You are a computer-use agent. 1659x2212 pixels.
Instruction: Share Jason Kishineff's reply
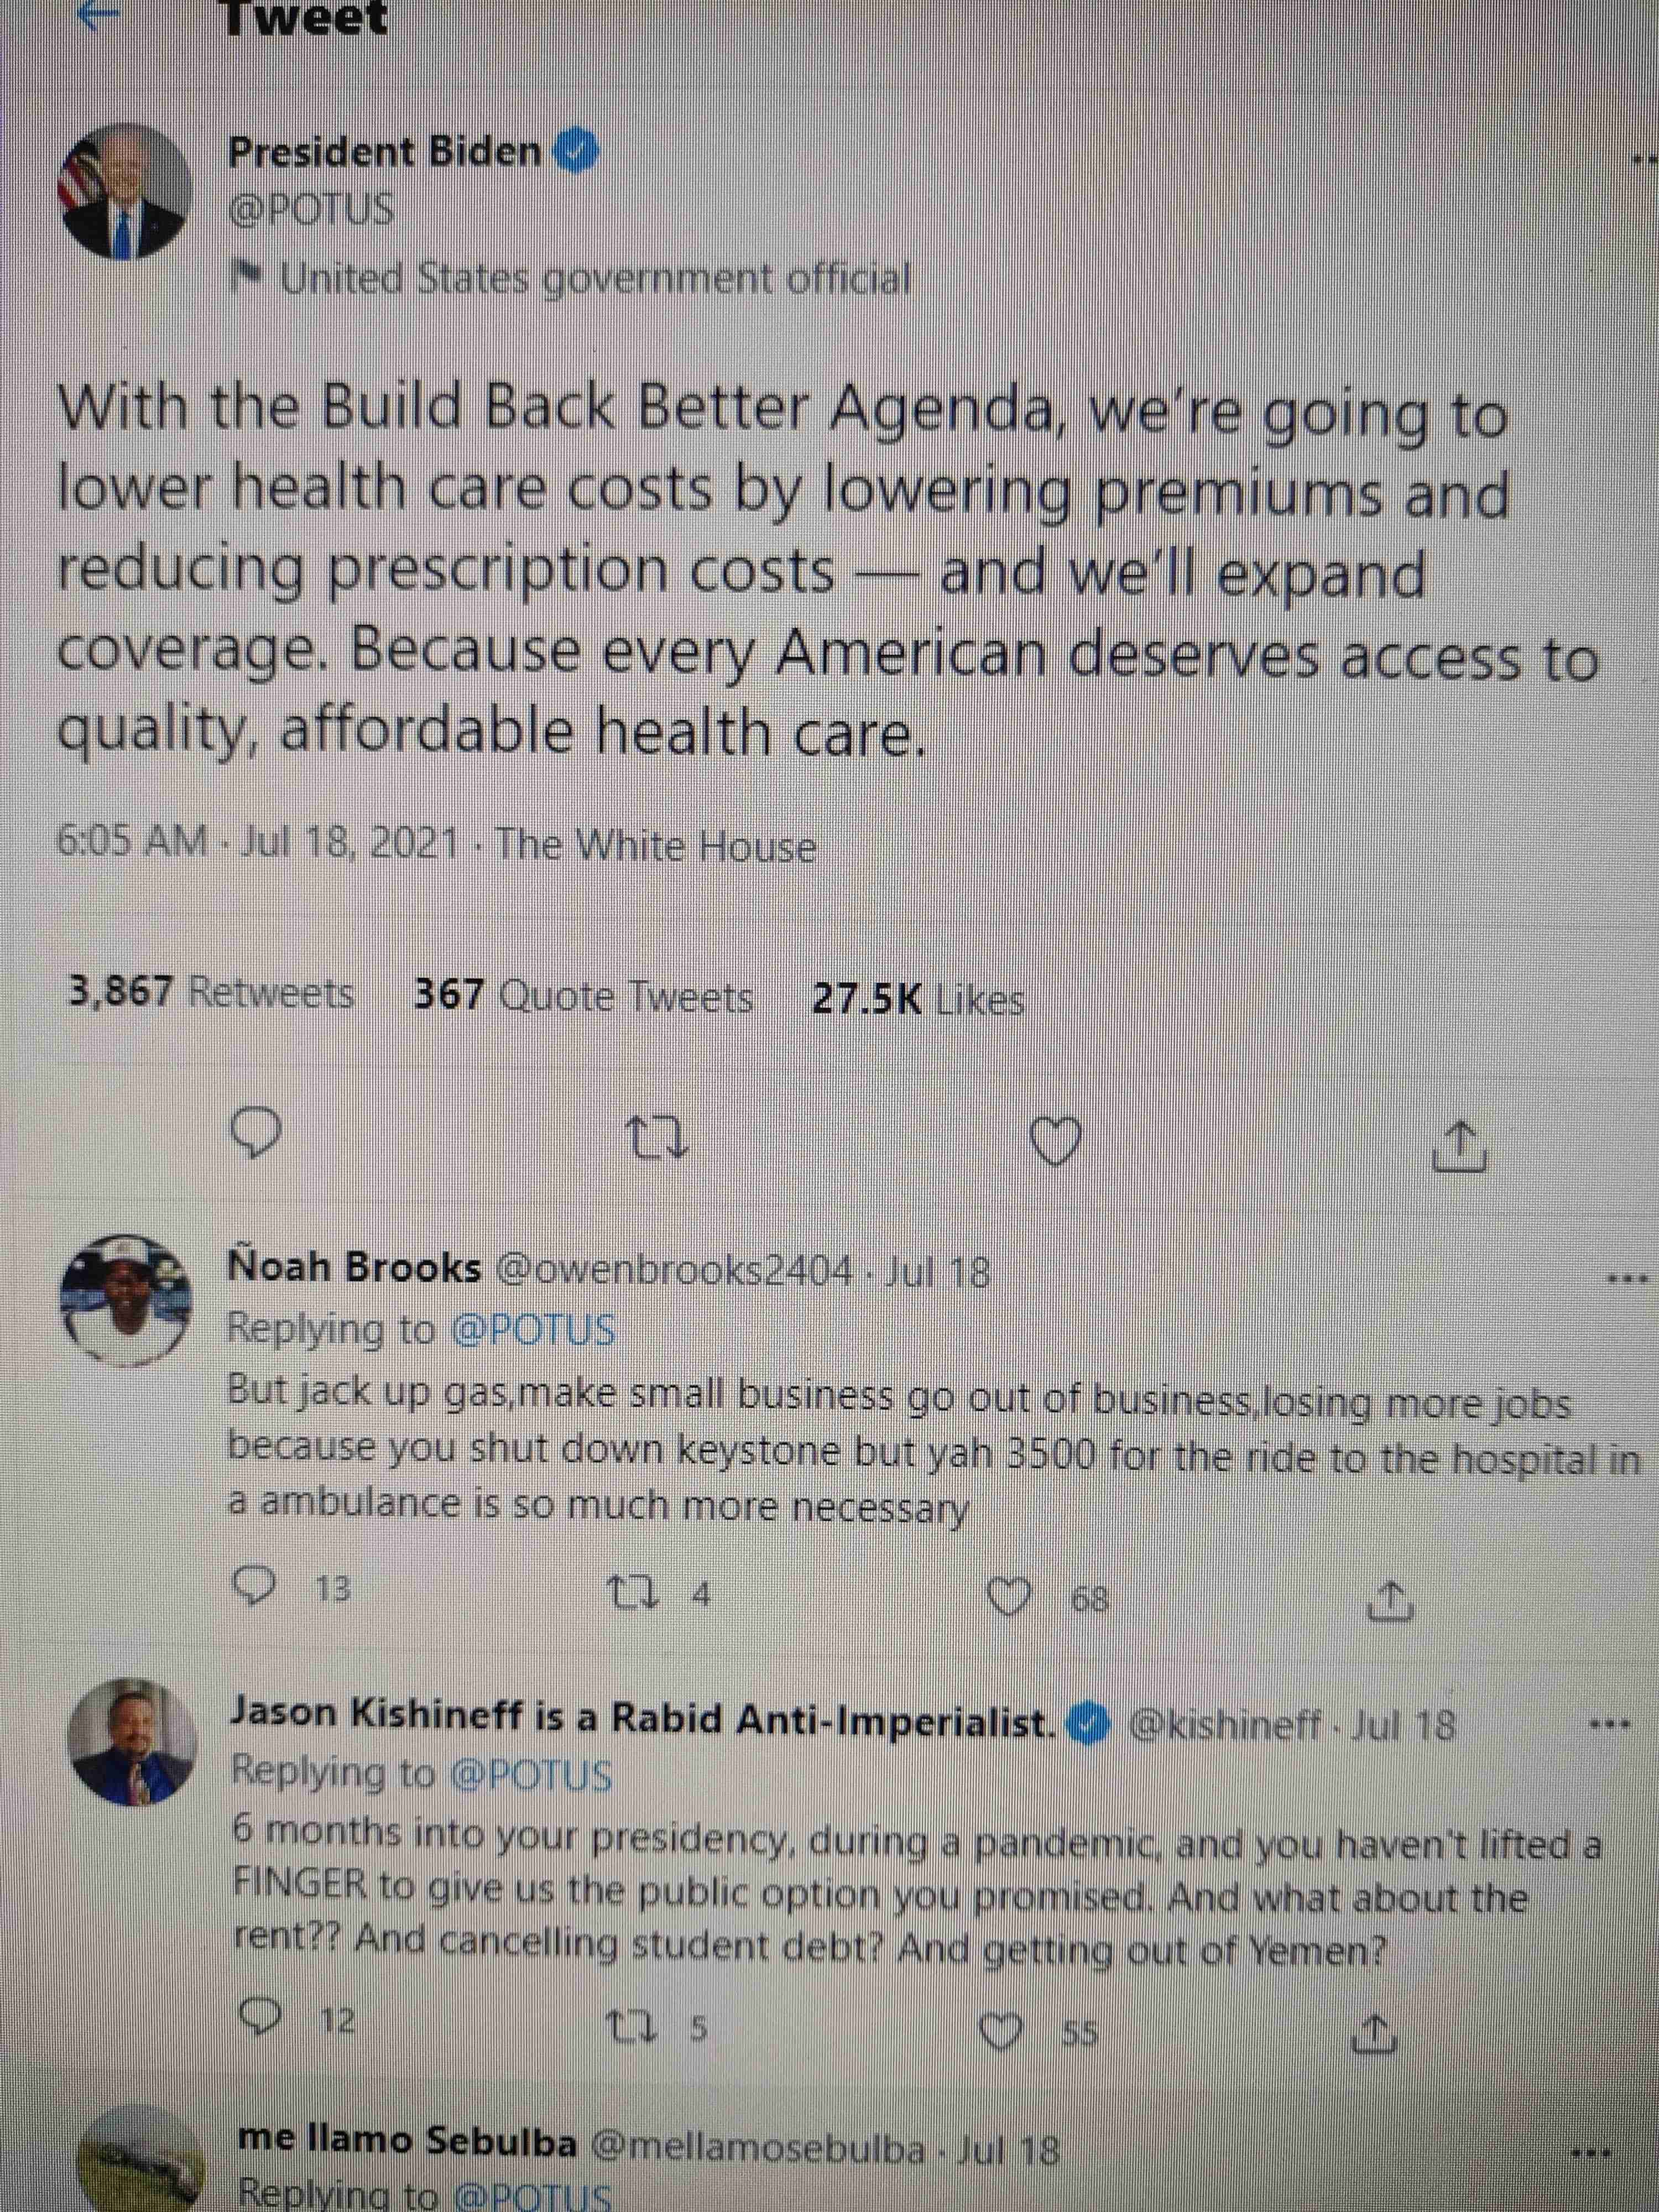(x=1373, y=2033)
